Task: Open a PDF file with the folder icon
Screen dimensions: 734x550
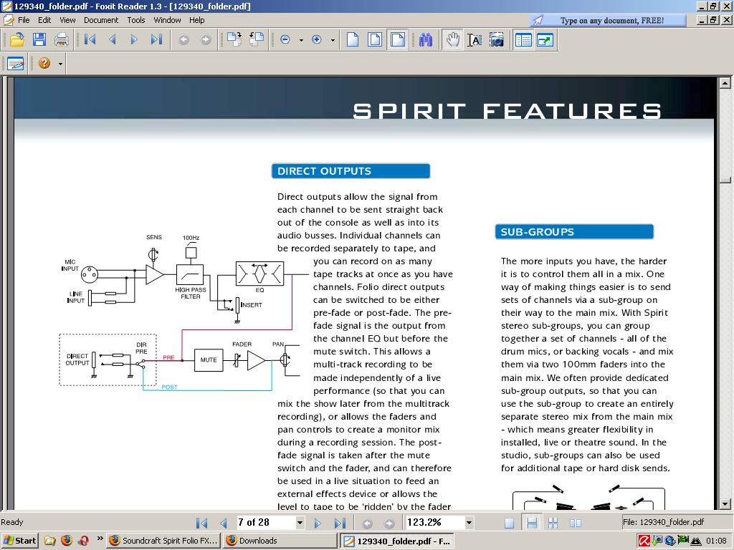Action: [x=17, y=40]
